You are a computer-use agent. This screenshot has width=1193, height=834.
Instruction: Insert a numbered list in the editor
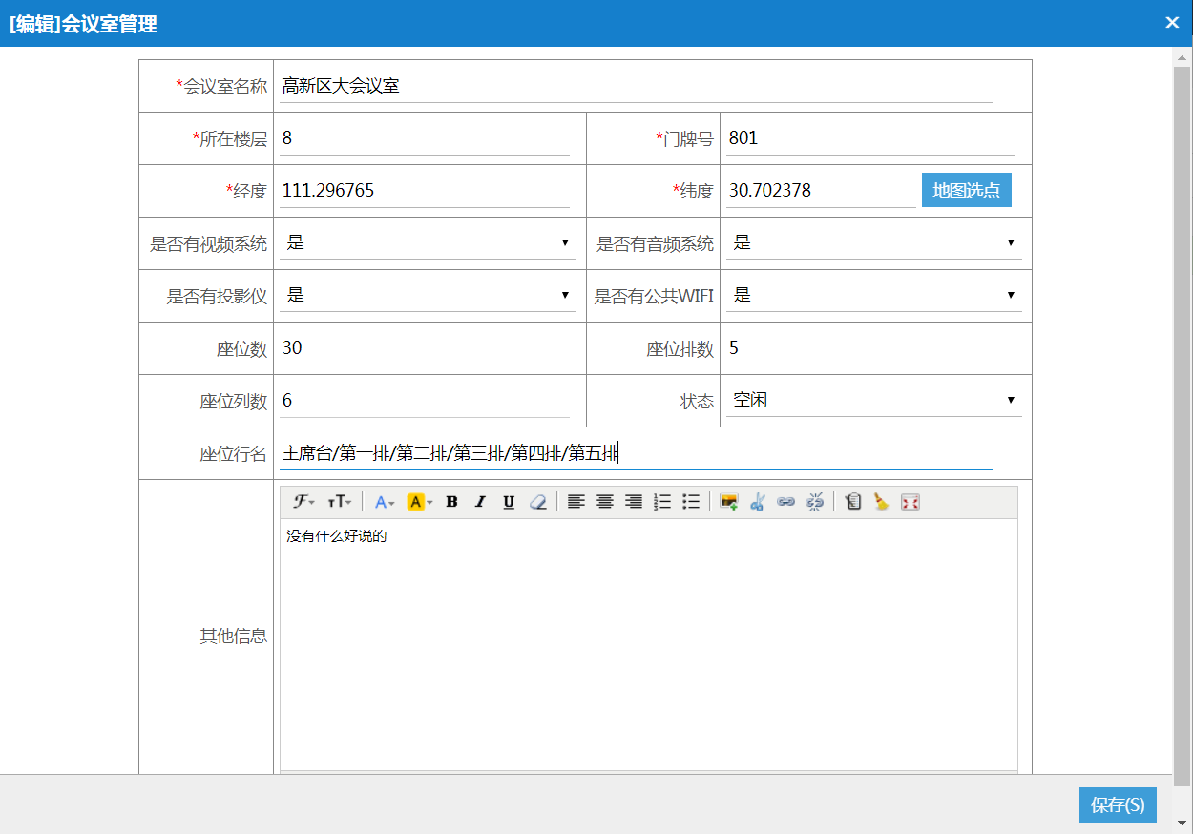662,502
